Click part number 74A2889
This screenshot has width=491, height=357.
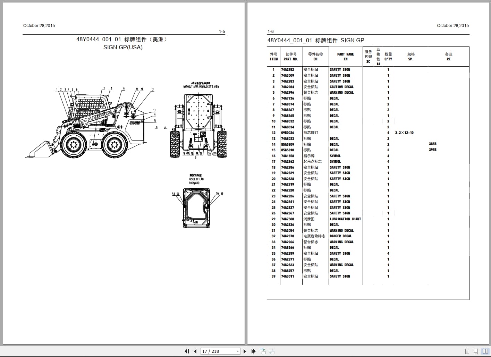coord(287,254)
